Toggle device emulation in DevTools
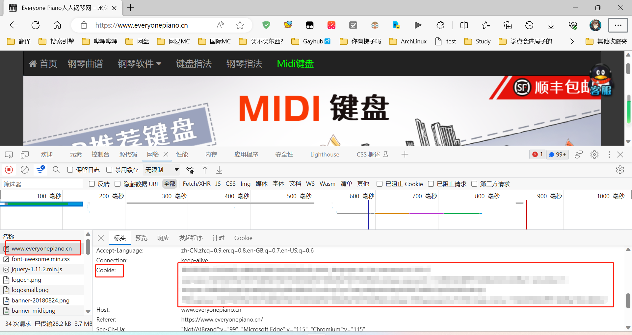 (x=25, y=155)
